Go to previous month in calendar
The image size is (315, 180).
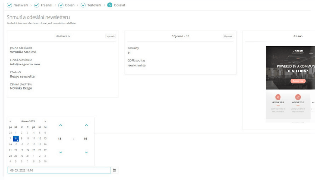pyautogui.click(x=10, y=121)
